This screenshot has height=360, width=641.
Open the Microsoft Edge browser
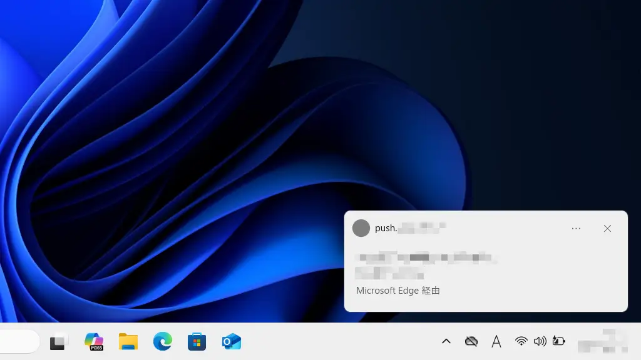[x=163, y=341]
